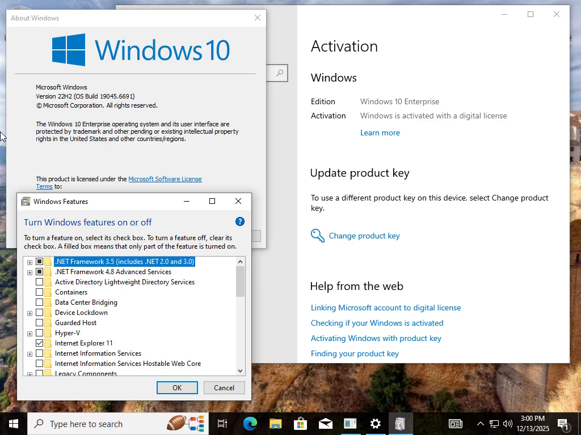Show hidden system tray icons

pyautogui.click(x=480, y=424)
